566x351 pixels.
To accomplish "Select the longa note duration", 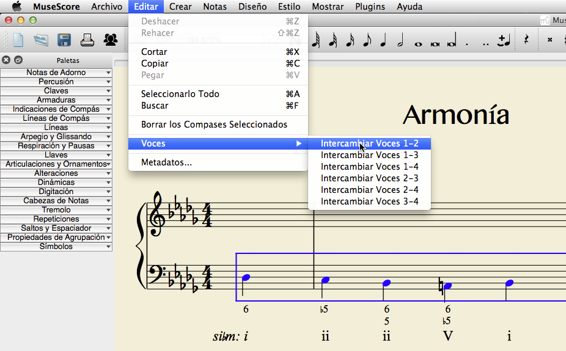I will click(x=452, y=40).
